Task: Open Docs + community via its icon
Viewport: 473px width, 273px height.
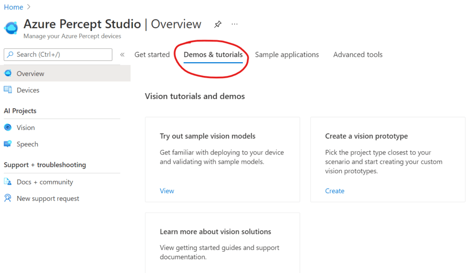Action: tap(7, 182)
